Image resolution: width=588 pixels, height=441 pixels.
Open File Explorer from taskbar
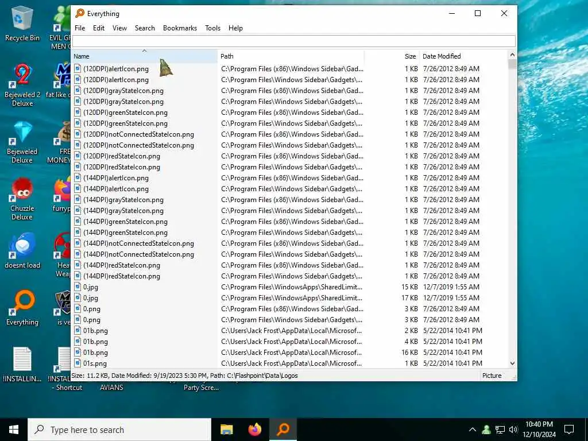[x=226, y=430]
